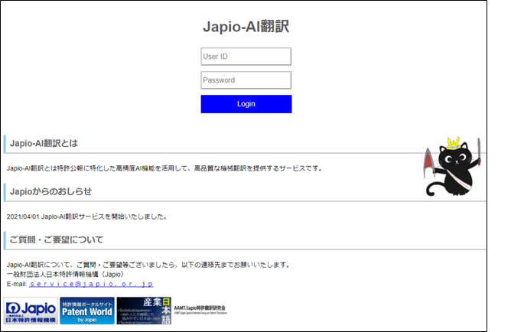
Task: Click the Japio-AI翻訳とは section heading
Action: pos(44,143)
